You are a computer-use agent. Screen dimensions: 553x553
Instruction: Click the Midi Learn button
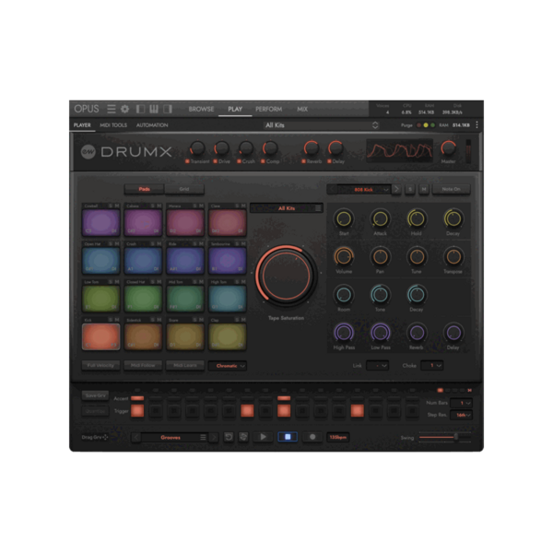(185, 365)
